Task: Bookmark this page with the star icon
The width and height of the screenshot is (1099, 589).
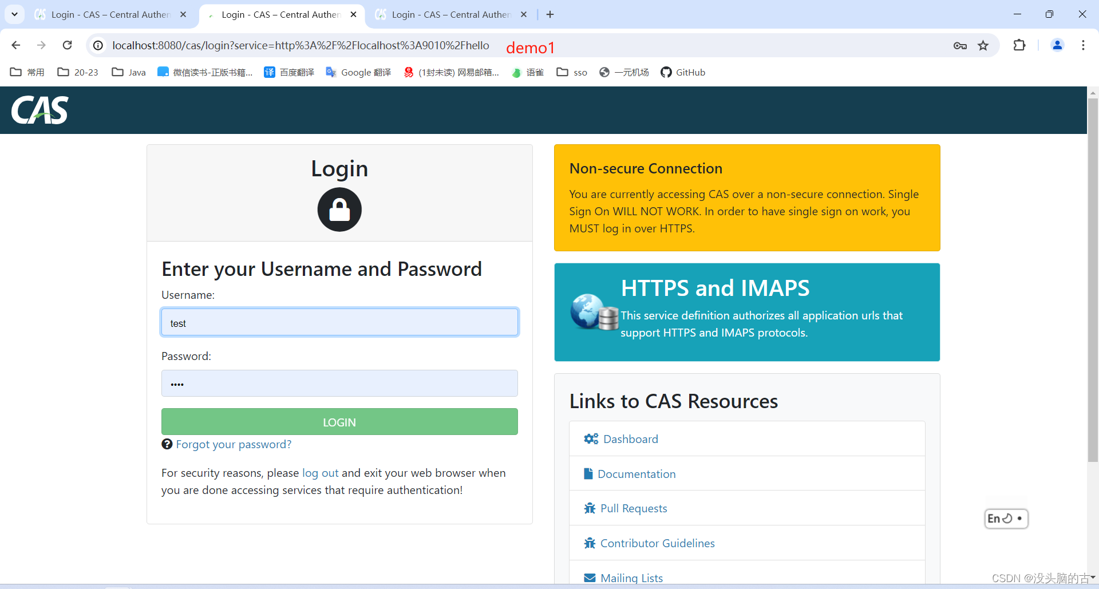Action: 983,46
